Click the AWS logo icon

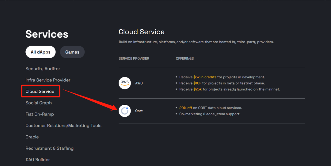[x=125, y=83]
